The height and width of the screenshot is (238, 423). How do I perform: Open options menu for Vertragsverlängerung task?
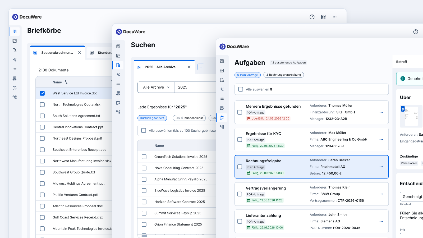coord(381,194)
